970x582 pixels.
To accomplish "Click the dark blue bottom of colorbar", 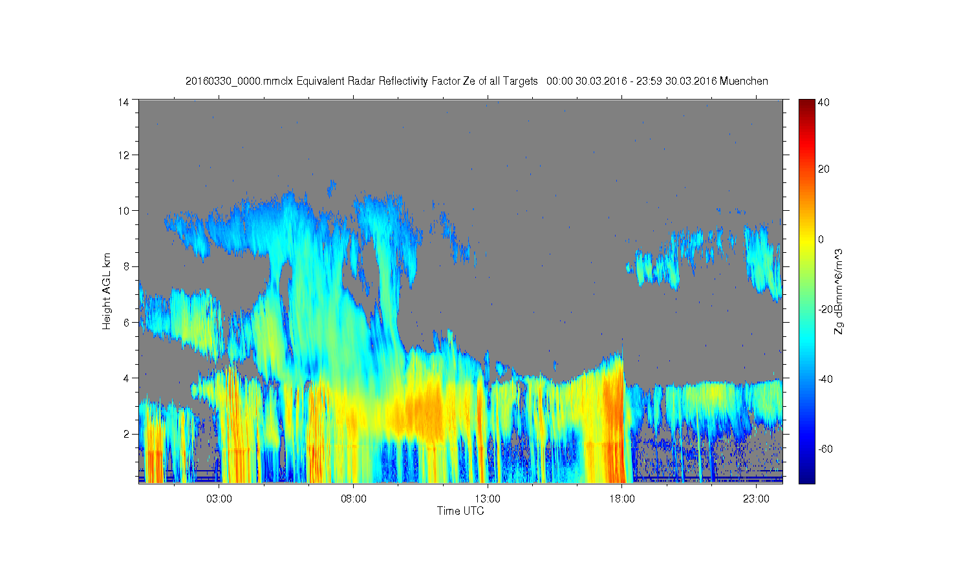I will tap(806, 477).
